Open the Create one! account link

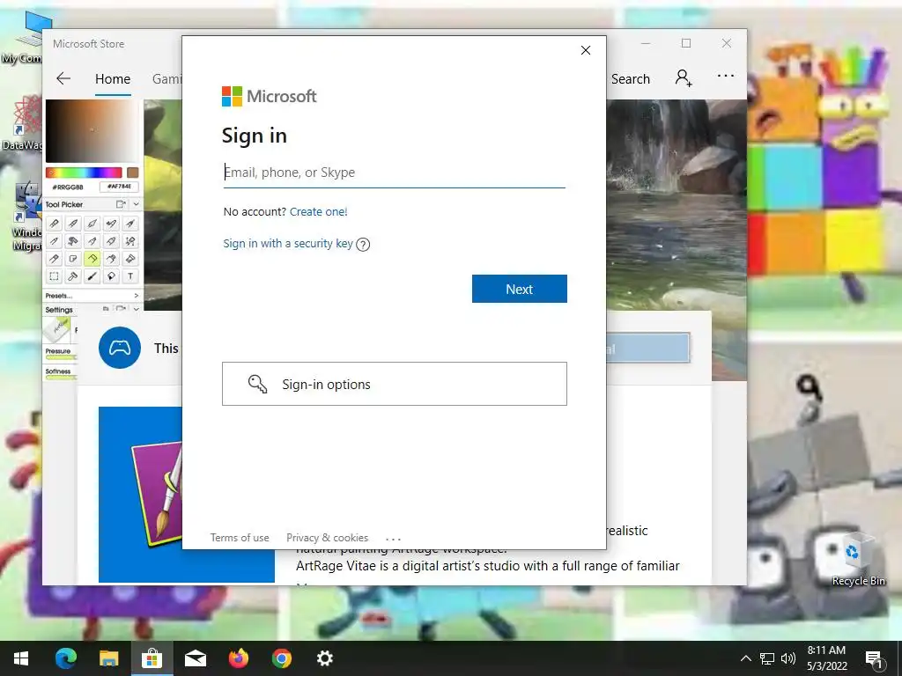pyautogui.click(x=318, y=211)
